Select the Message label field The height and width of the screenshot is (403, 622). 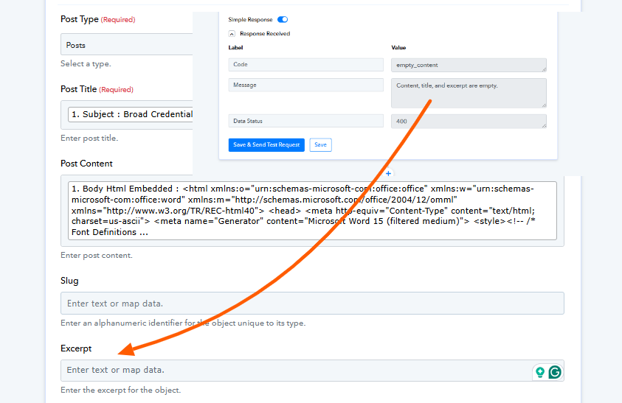click(306, 85)
